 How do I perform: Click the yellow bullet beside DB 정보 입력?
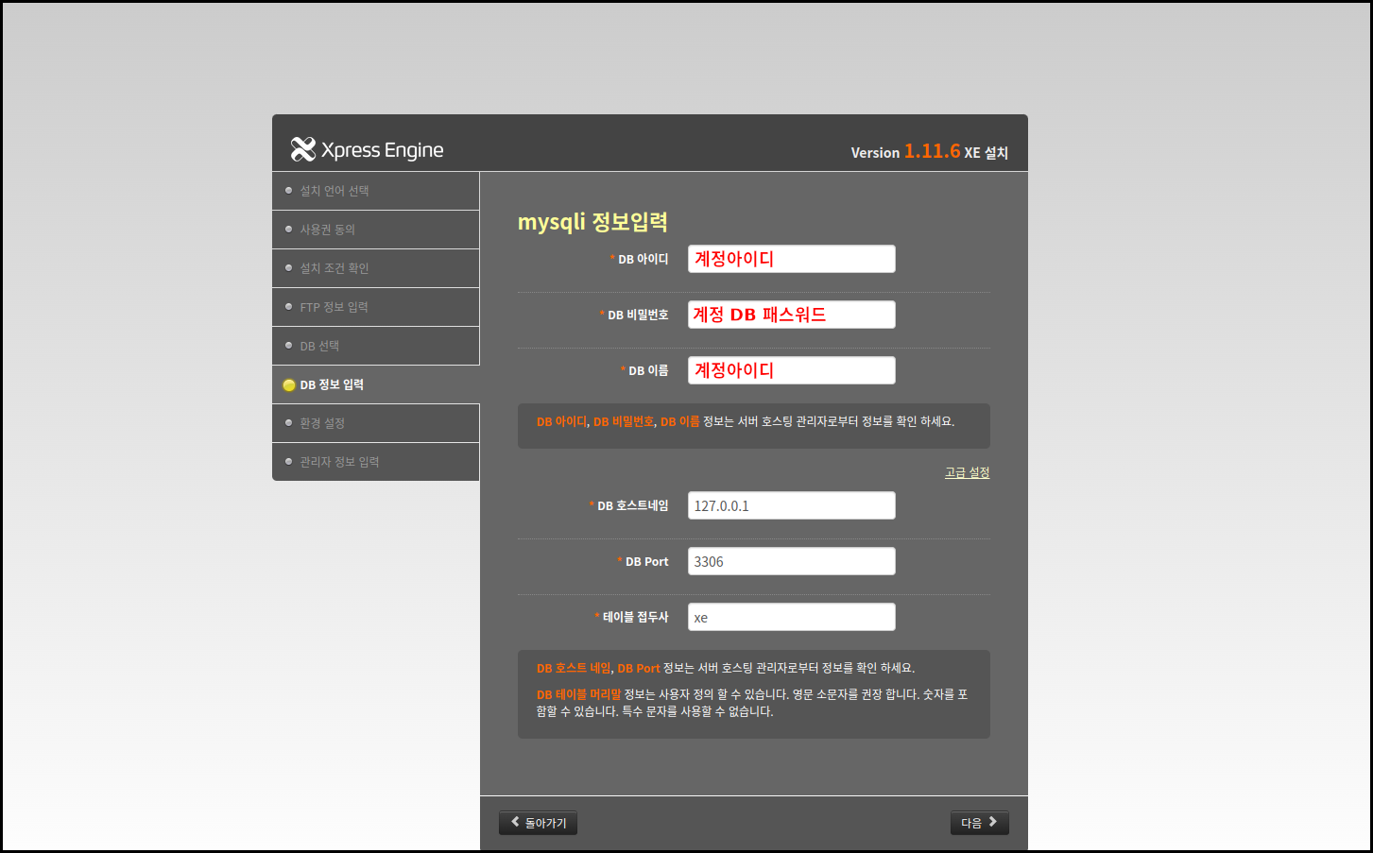coord(289,385)
